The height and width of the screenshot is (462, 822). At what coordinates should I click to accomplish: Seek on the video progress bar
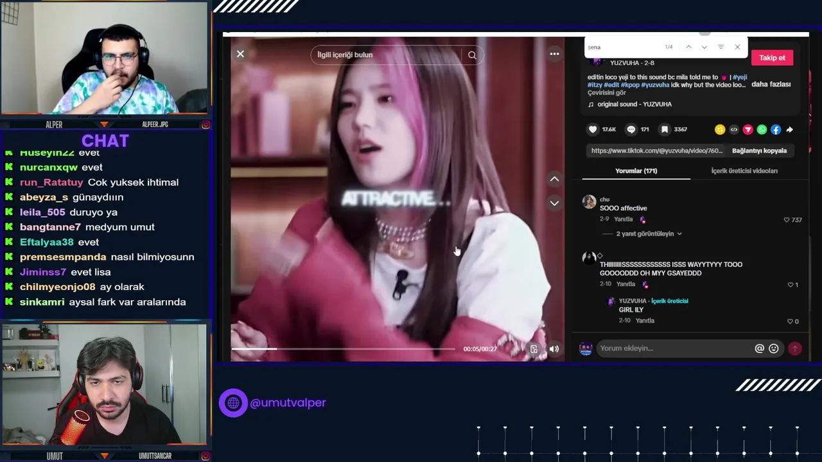[343, 349]
